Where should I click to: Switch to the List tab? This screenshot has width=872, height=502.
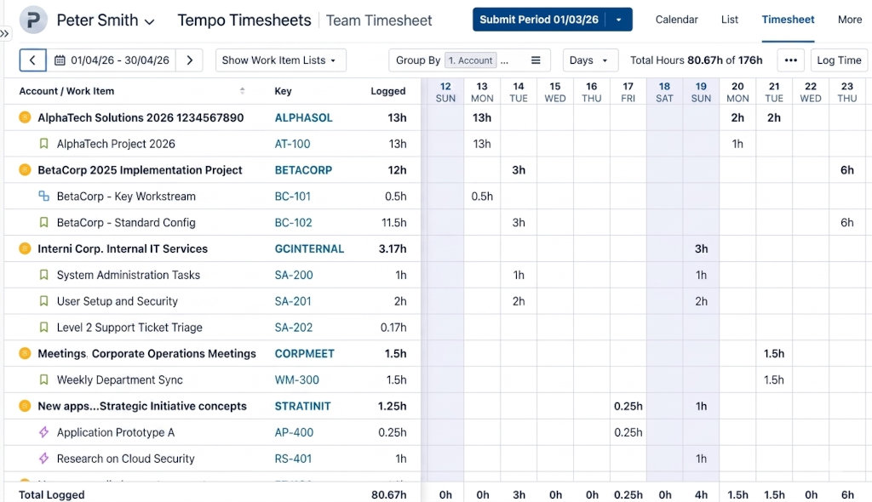[729, 20]
